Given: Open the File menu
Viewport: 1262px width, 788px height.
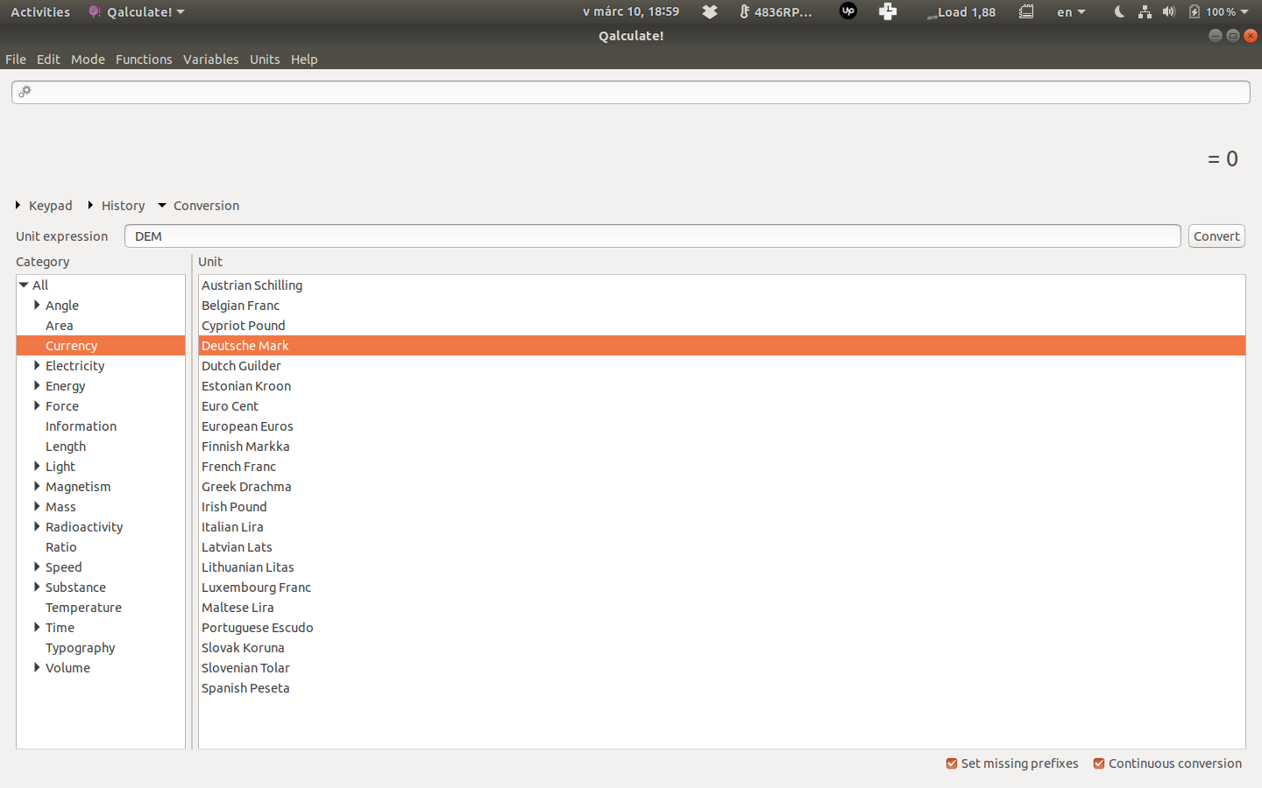Looking at the screenshot, I should pyautogui.click(x=16, y=60).
